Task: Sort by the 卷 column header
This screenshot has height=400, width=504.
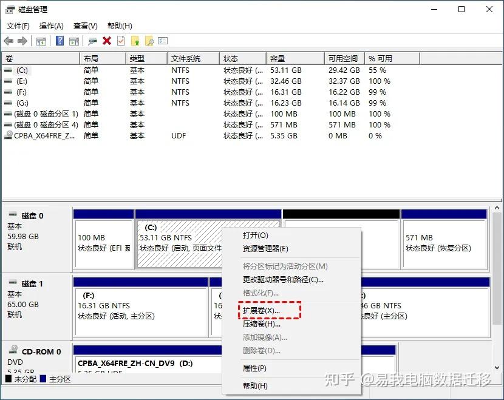Action: 41,58
